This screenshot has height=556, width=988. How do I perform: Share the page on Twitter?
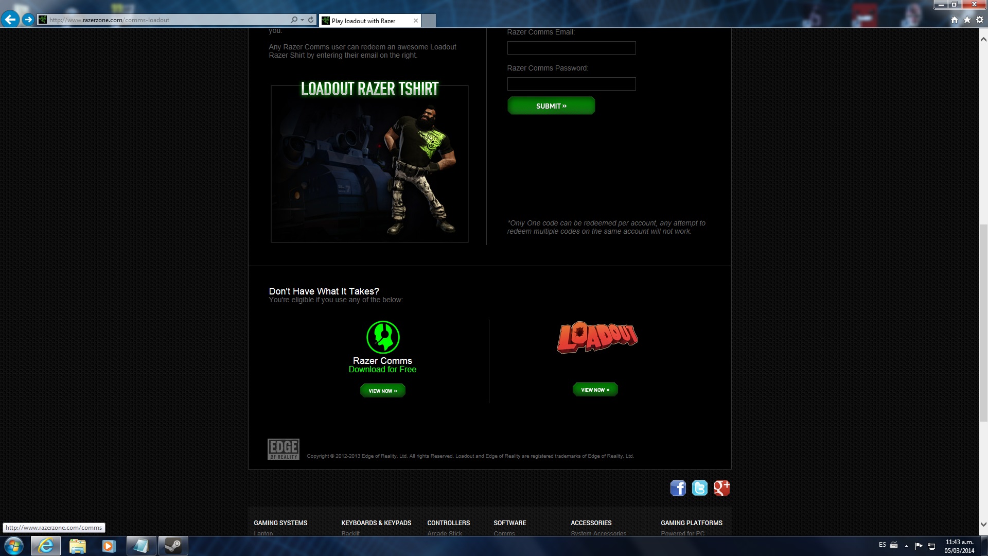[x=700, y=488]
